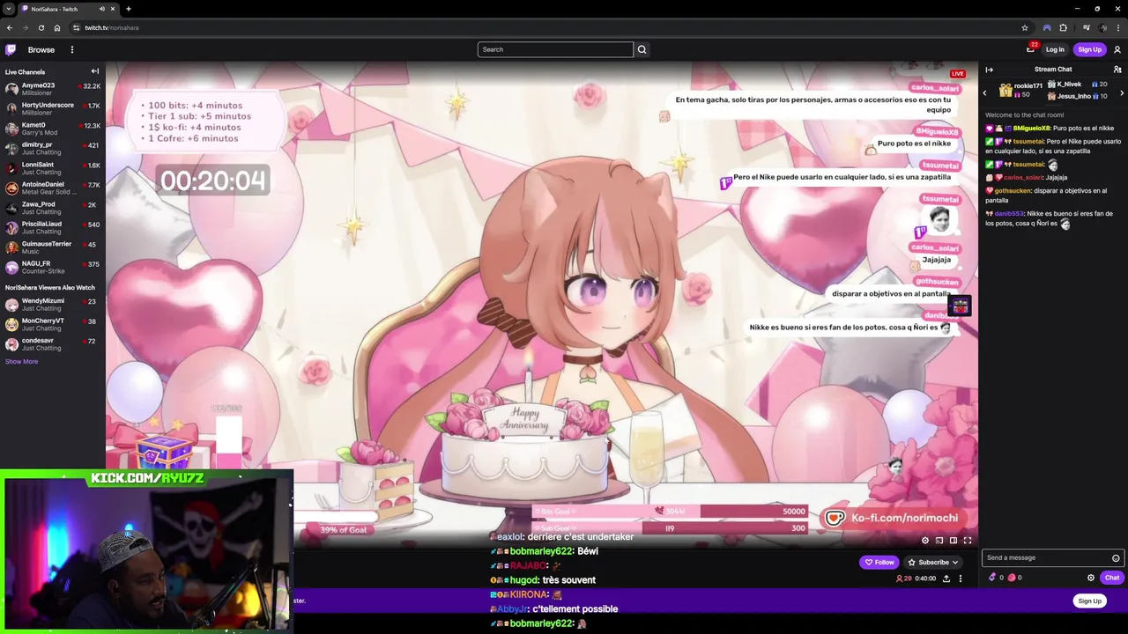Reload the current page
The image size is (1128, 634).
[41, 27]
